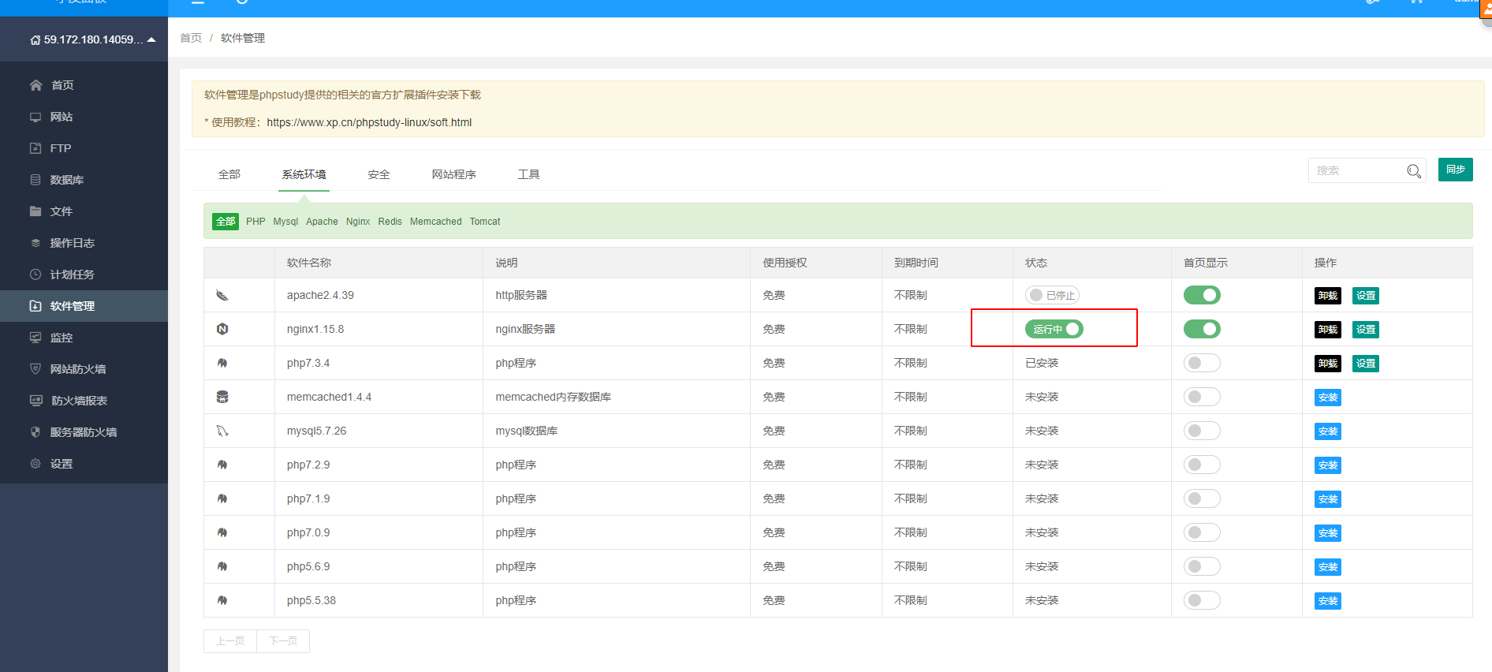The image size is (1492, 672).
Task: Filter list by Apache
Action: pyautogui.click(x=322, y=222)
